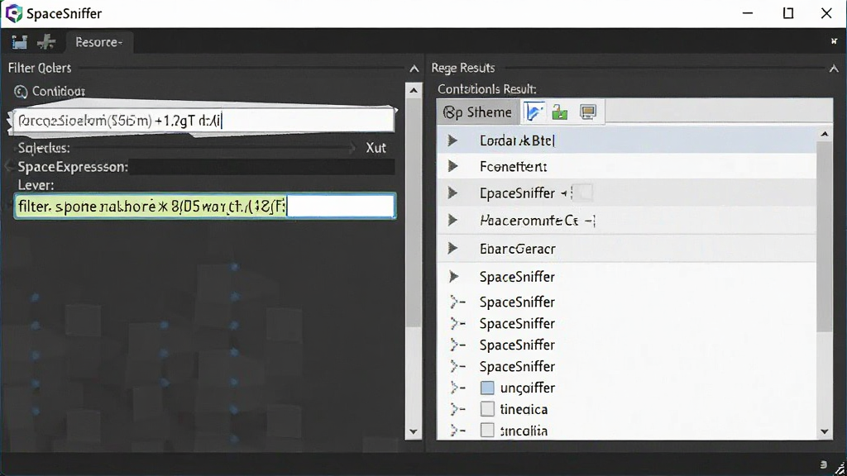Click the Xut button
Screen dimensions: 847x476
[x=376, y=148]
